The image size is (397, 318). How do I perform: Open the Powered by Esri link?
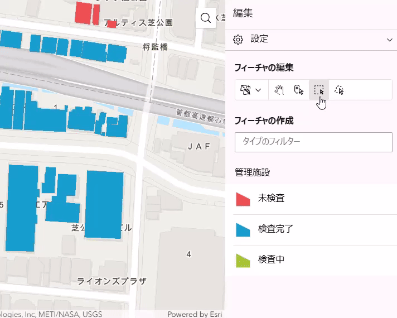[195, 314]
